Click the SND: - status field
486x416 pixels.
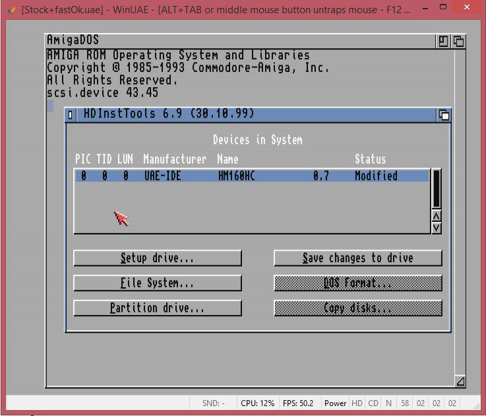point(213,403)
